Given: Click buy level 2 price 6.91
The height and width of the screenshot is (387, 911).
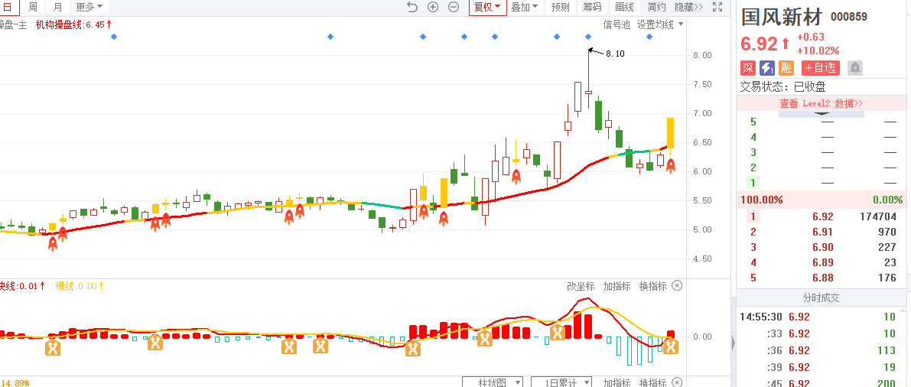Looking at the screenshot, I should pos(823,232).
